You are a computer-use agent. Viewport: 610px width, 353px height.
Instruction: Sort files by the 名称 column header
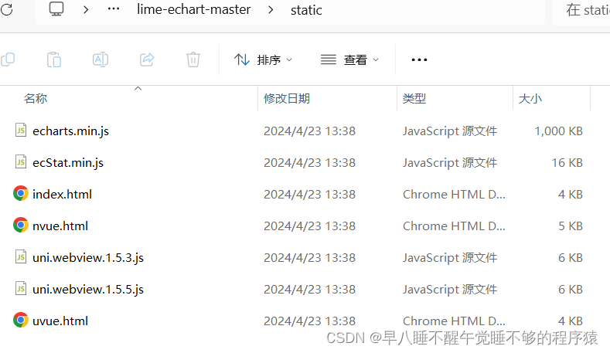click(x=36, y=98)
